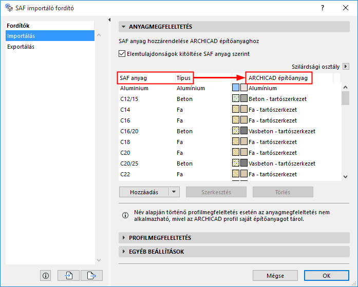Select the C18 material row

[x=230, y=141]
